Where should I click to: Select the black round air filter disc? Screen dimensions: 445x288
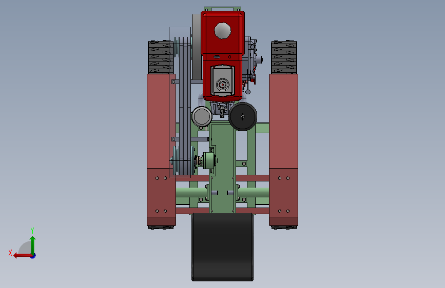click(243, 116)
